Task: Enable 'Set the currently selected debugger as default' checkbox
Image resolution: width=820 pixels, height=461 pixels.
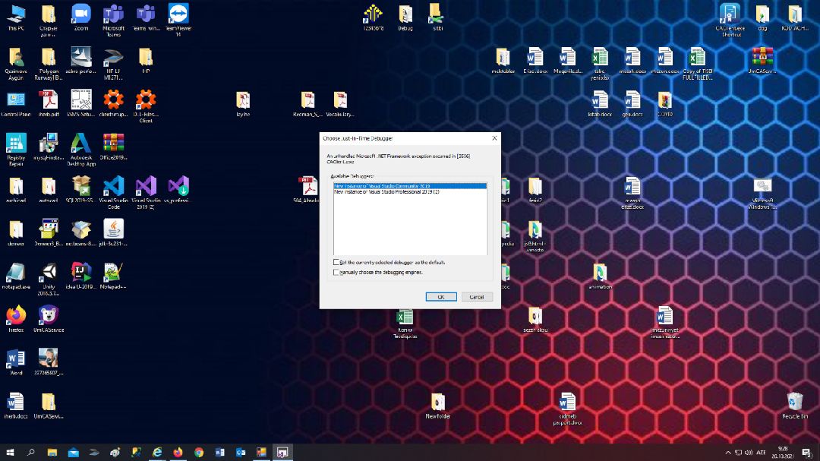Action: point(337,262)
